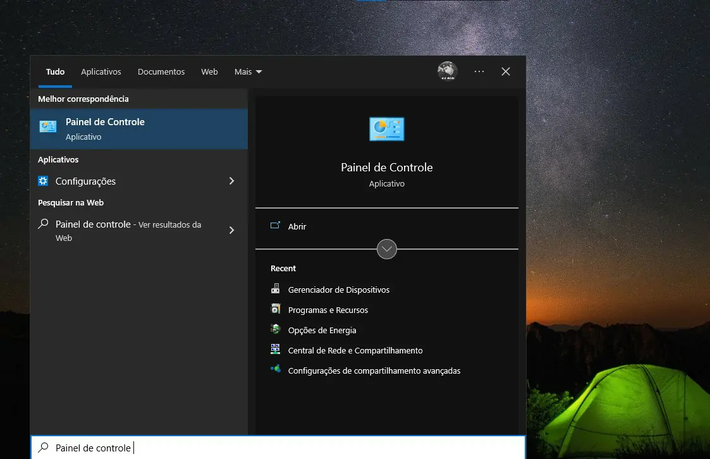Viewport: 710px width, 459px height.
Task: Close the search panel with X
Action: [506, 71]
